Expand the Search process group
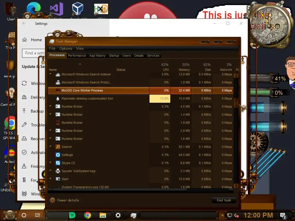The height and width of the screenshot is (221, 295). pos(50,146)
